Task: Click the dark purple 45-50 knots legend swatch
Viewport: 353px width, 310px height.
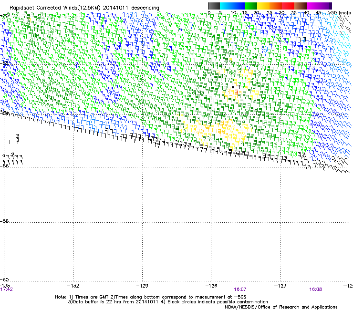Action: coord(325,6)
